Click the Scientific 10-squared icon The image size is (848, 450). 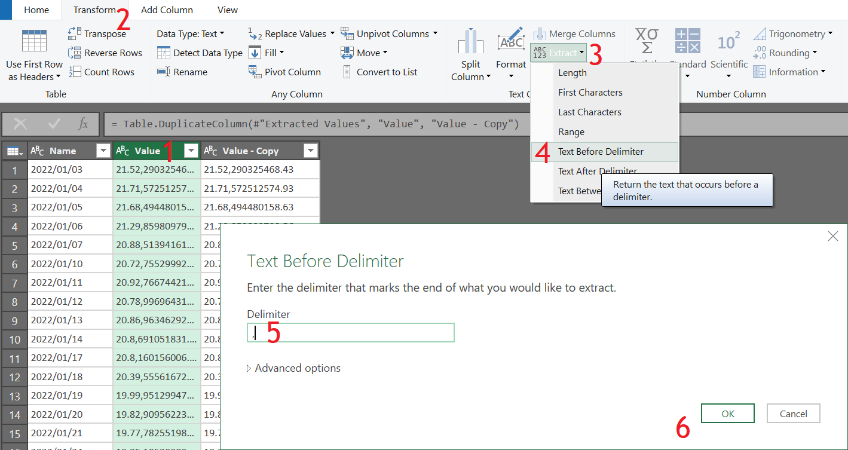pos(729,42)
